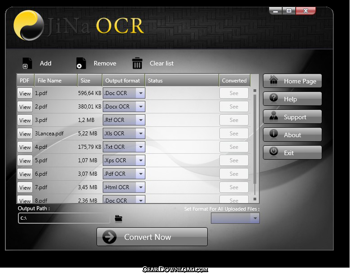Click the Exit button
Screen dimensions: 350x273
[x=293, y=153]
